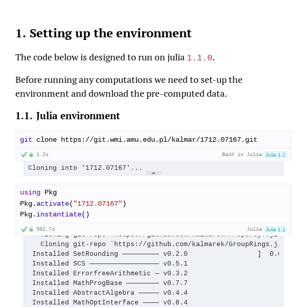Click the 502.7s execution time
307x307 pixels.
tap(46, 229)
